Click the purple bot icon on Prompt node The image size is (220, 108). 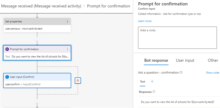click(7, 49)
